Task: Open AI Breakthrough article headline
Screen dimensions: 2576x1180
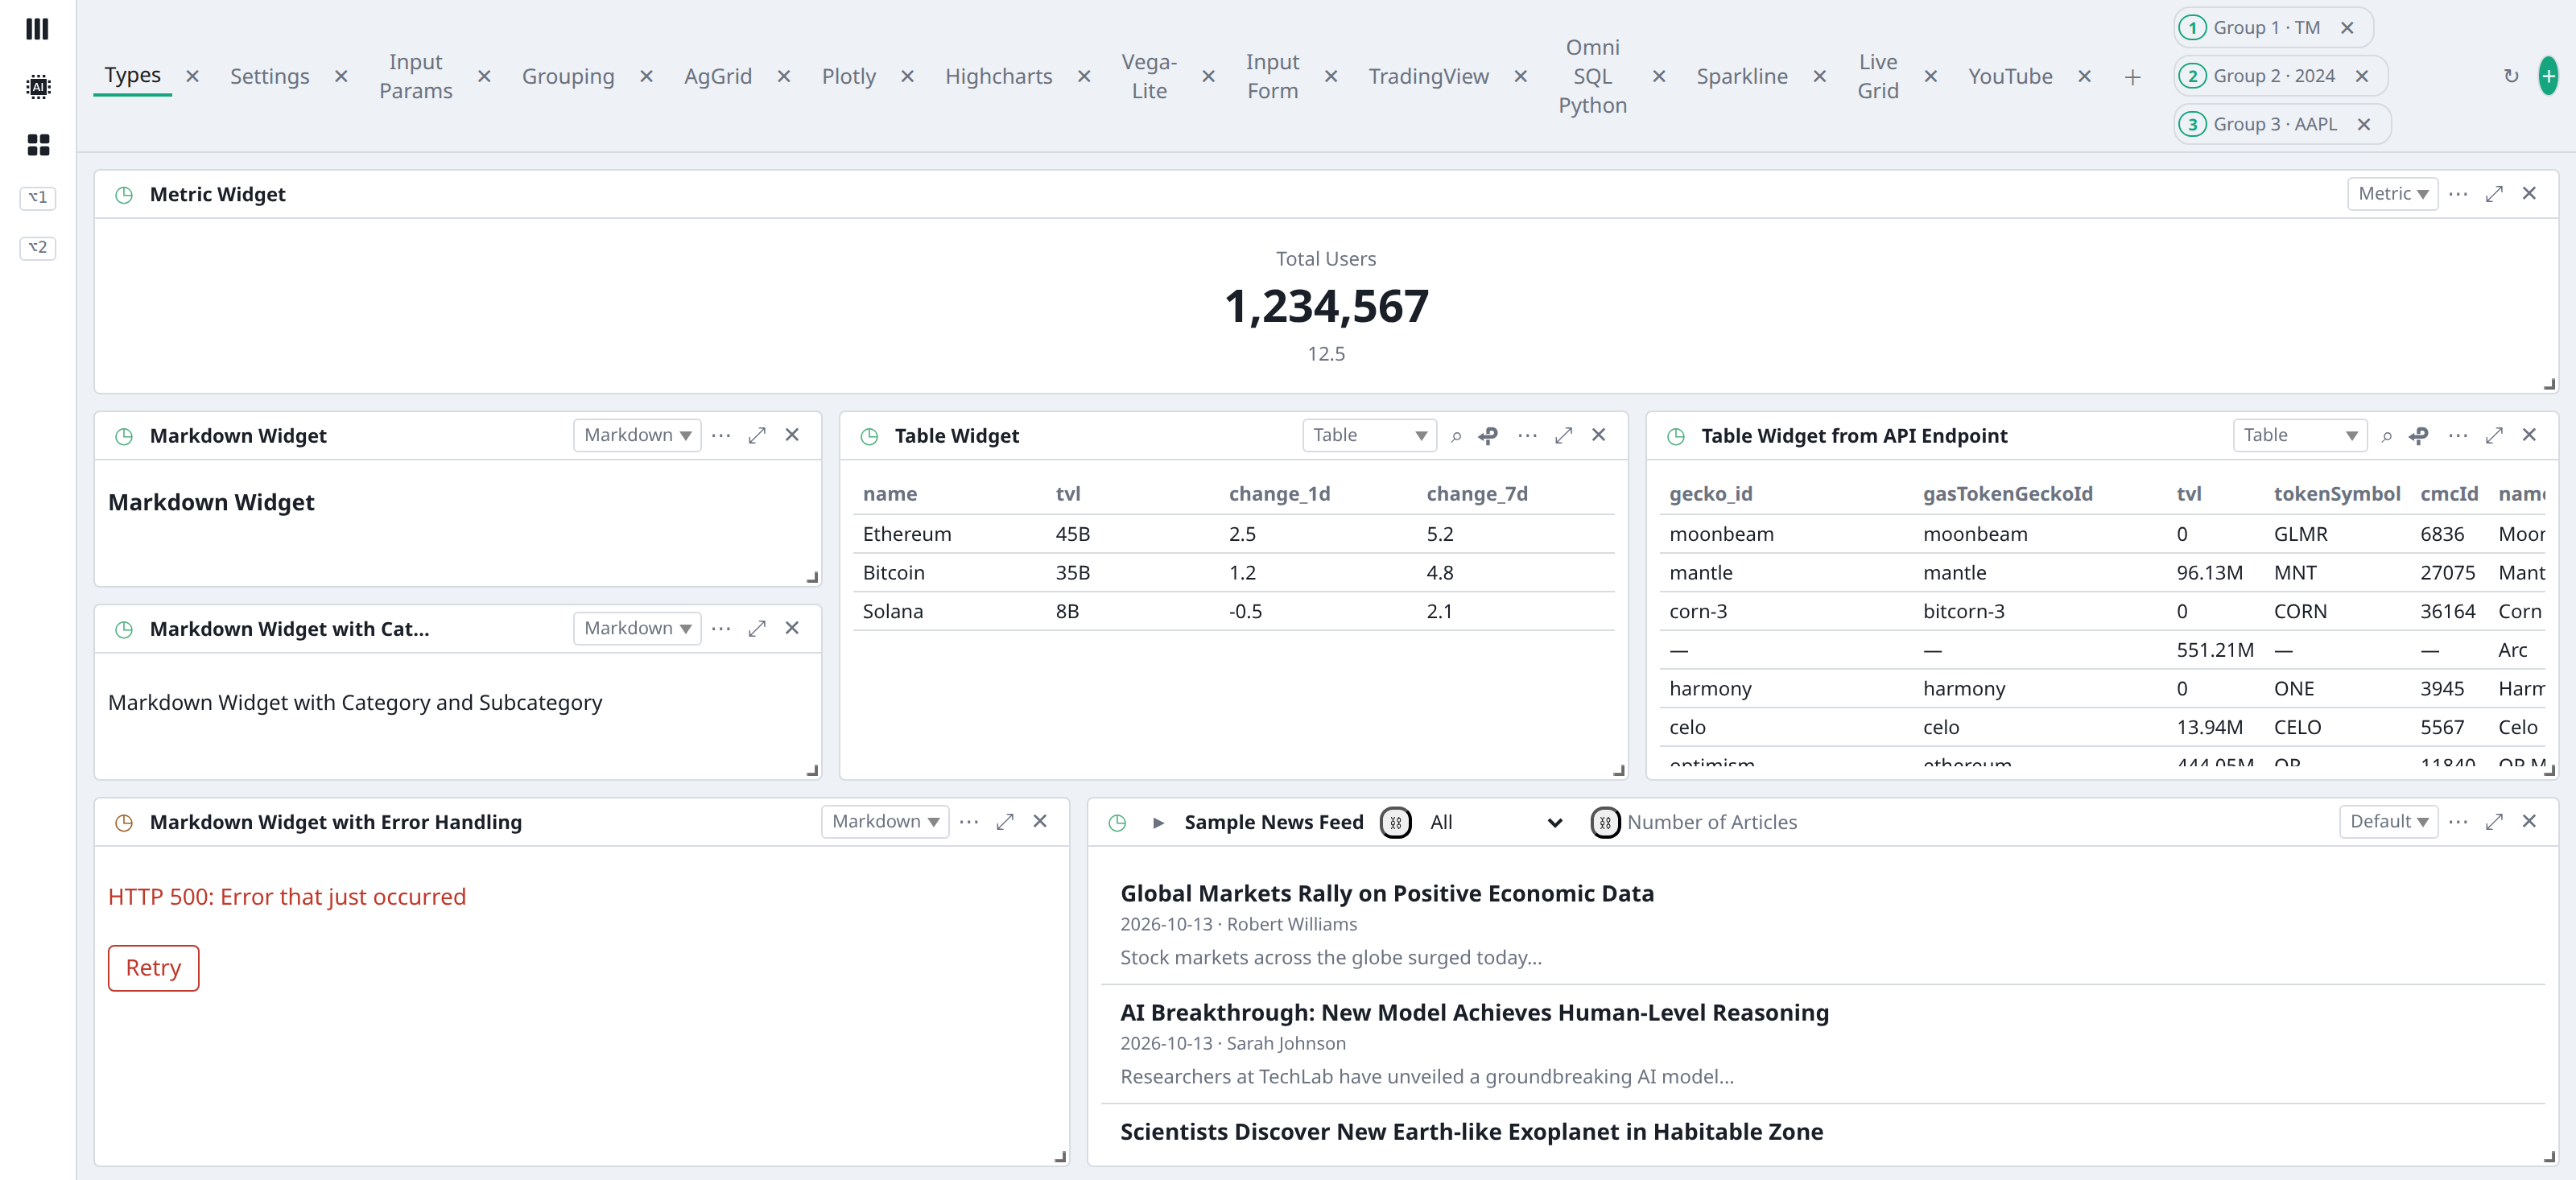Action: click(x=1474, y=1012)
